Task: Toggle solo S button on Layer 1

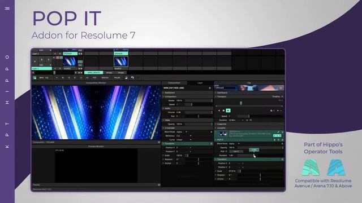Action: tap(49, 60)
